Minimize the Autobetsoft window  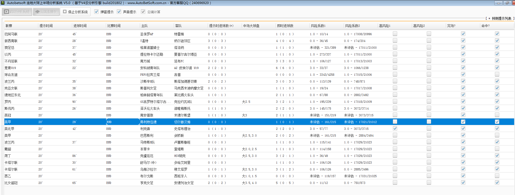498,3
